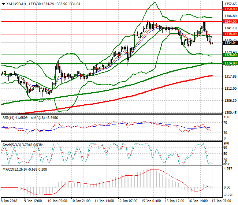Click the 1328.00 green support label
The image size is (238, 205).
click(230, 55)
